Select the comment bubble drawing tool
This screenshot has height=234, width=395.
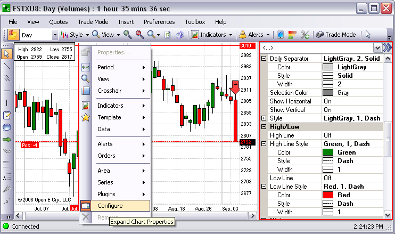tap(7, 127)
